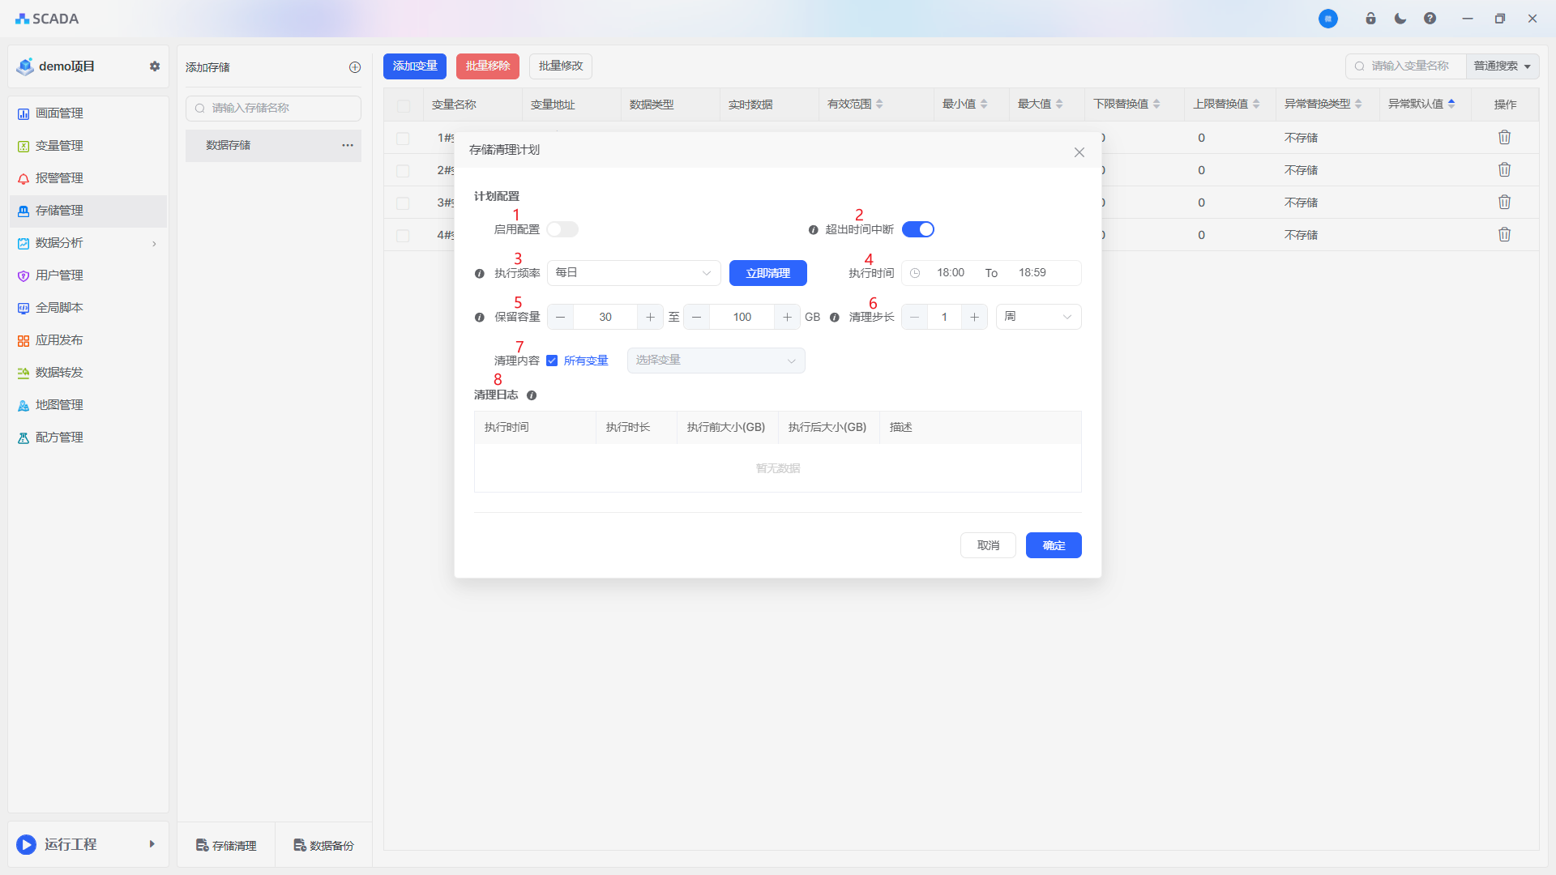Enable the 启用配置 toggle
Image resolution: width=1556 pixels, height=875 pixels.
click(562, 229)
